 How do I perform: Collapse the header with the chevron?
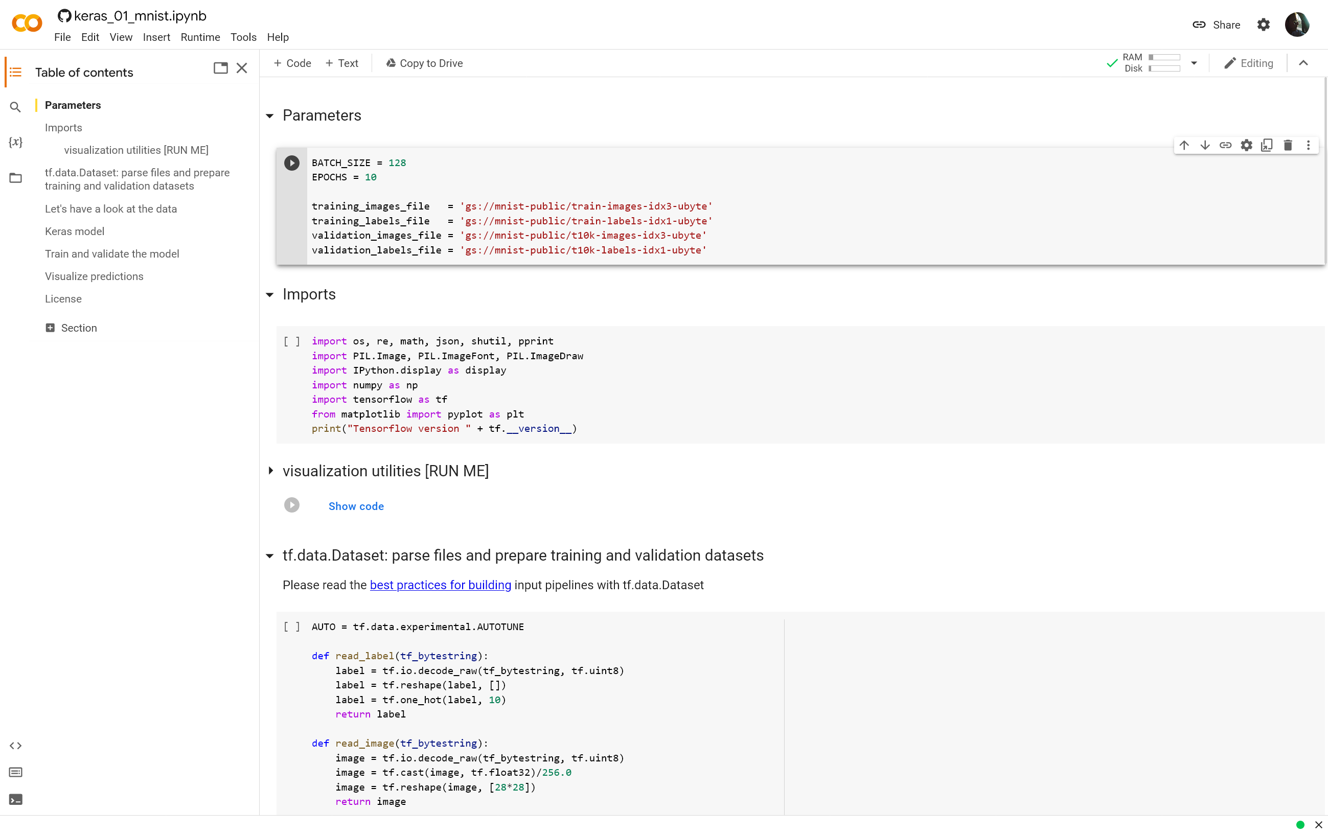[x=1304, y=63]
